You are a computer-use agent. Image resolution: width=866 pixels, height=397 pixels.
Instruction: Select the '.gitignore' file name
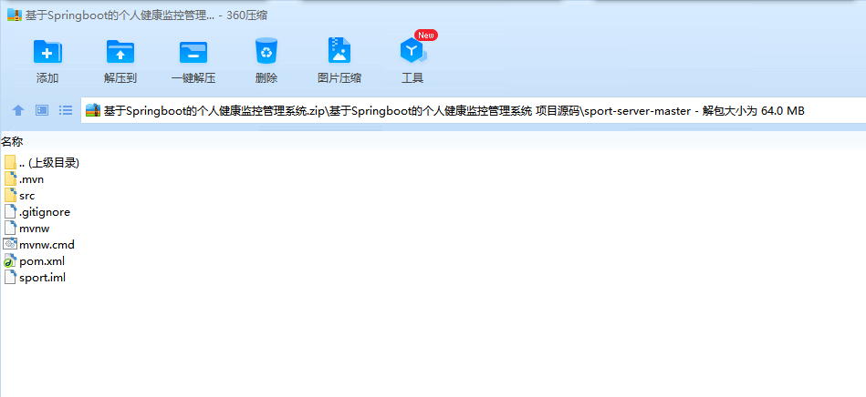tap(45, 212)
